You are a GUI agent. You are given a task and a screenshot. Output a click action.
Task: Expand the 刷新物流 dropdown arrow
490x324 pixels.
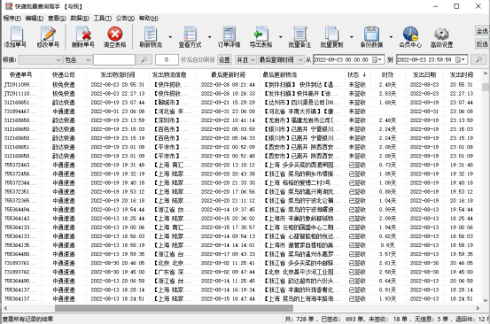[170, 37]
